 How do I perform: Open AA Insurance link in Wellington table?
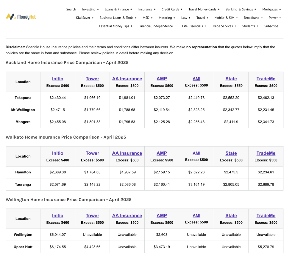[127, 215]
